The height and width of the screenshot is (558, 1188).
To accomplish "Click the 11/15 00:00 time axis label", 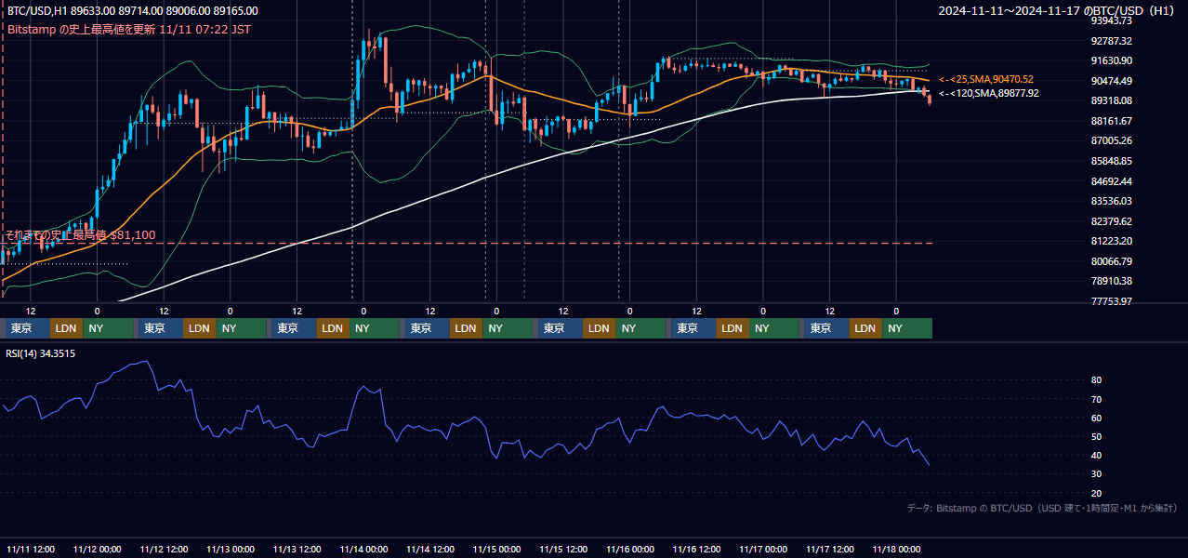I will [x=497, y=550].
